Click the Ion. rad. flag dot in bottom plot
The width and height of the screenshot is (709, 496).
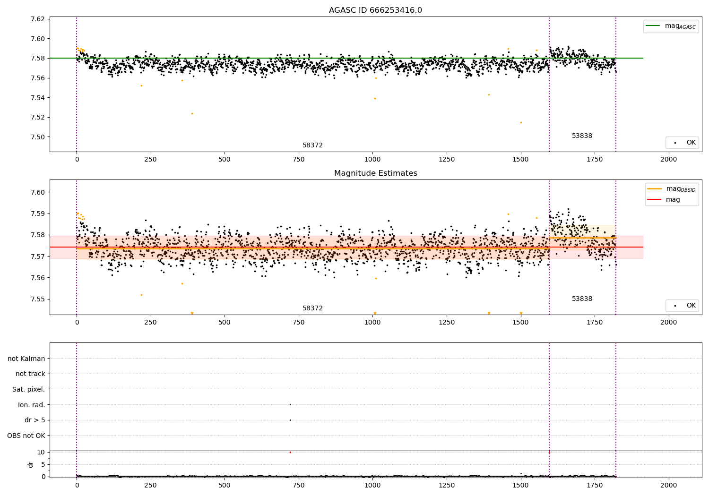(290, 404)
